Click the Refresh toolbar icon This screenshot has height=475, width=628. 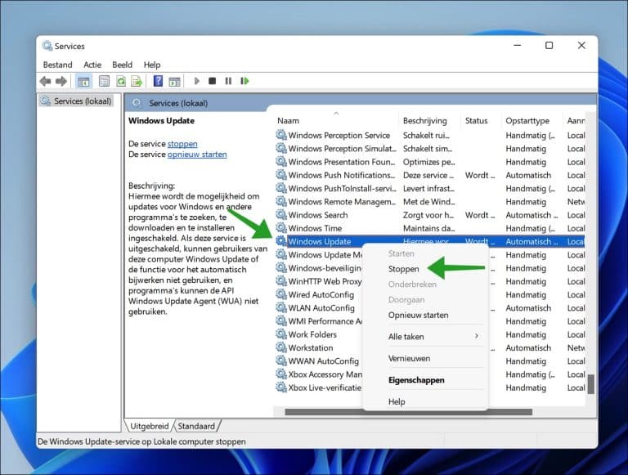click(120, 81)
